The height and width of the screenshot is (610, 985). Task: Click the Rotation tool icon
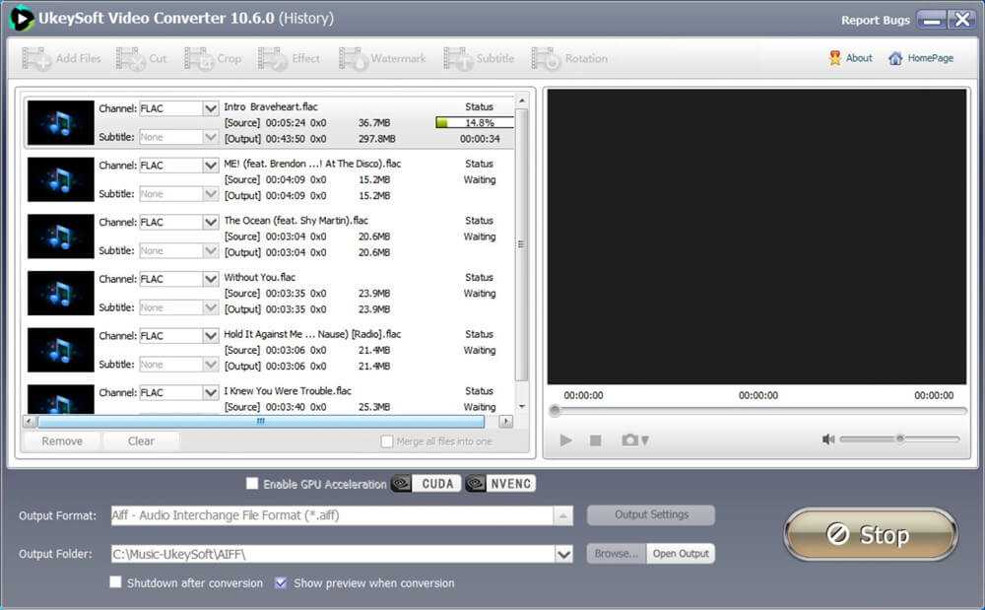tap(548, 59)
